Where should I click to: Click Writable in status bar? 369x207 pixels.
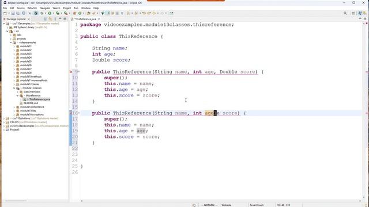[227, 205]
